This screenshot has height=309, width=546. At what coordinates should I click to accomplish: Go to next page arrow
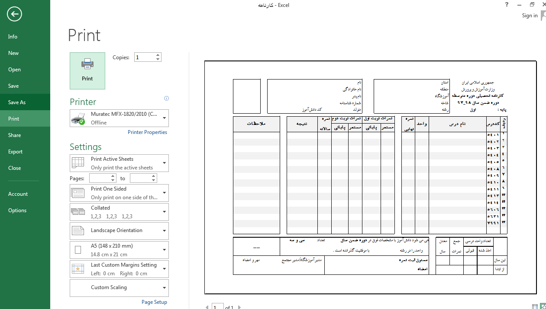click(239, 307)
